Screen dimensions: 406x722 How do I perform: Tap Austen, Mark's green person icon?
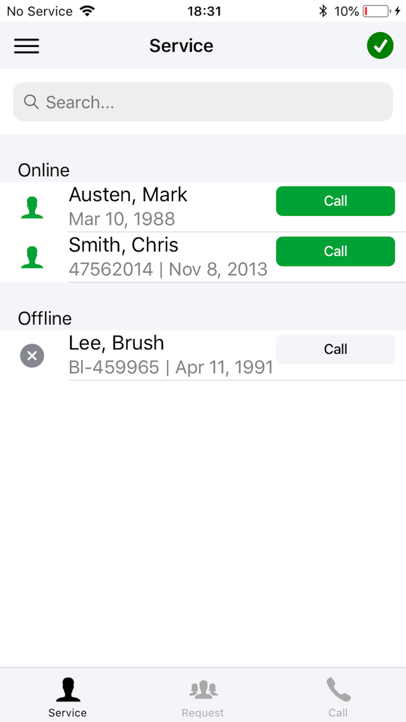coord(32,208)
